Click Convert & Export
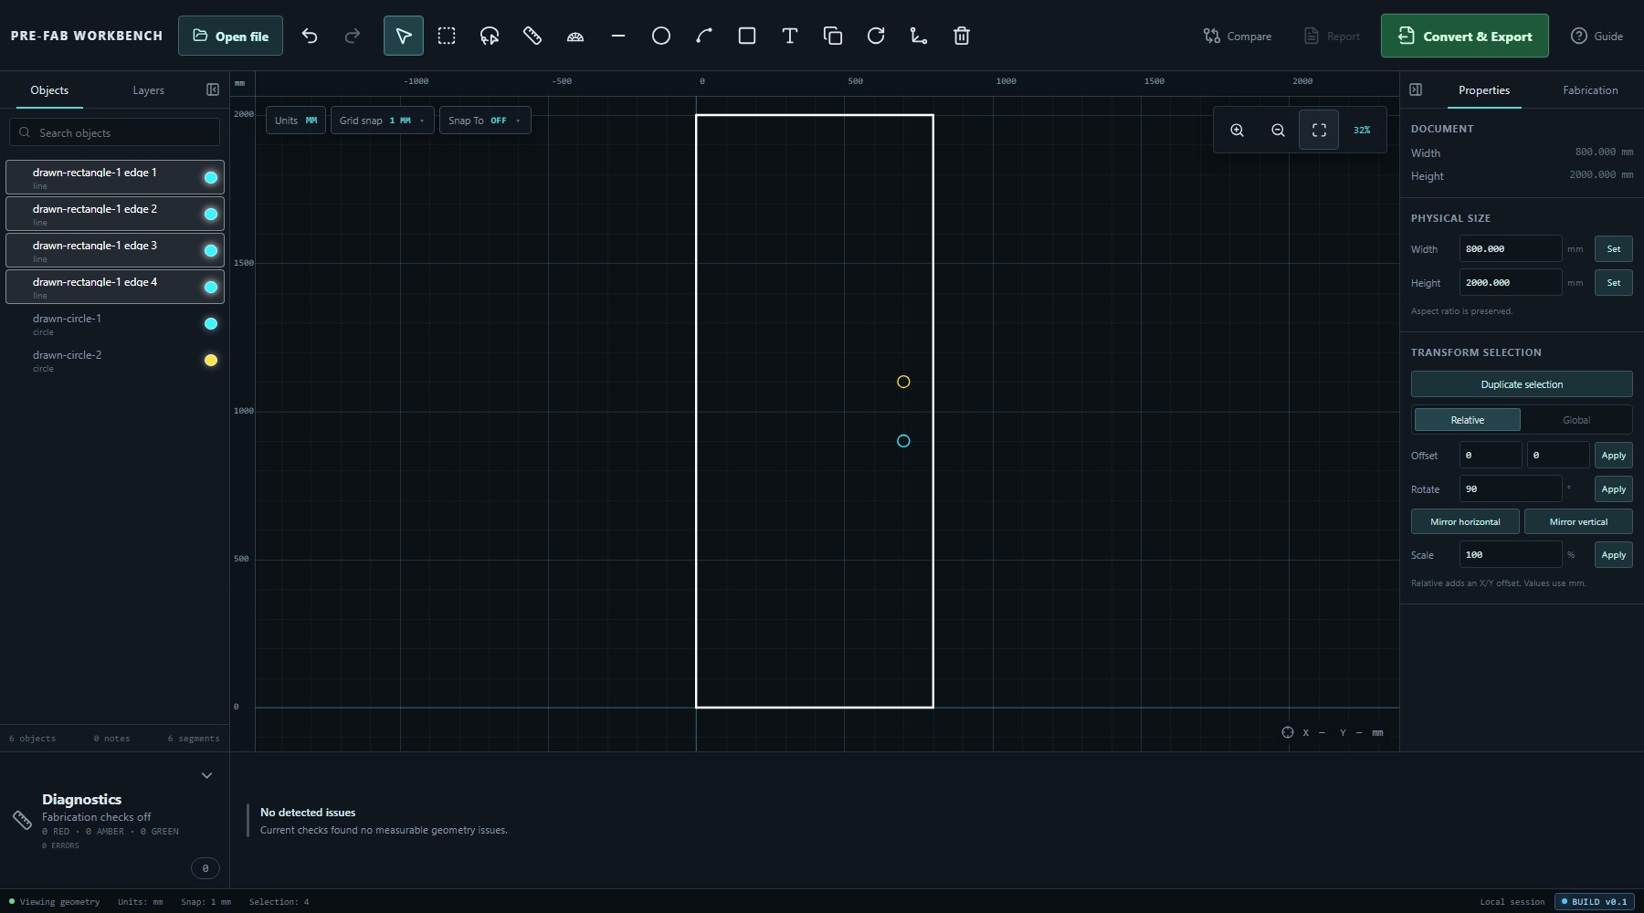The image size is (1644, 913). [1465, 37]
